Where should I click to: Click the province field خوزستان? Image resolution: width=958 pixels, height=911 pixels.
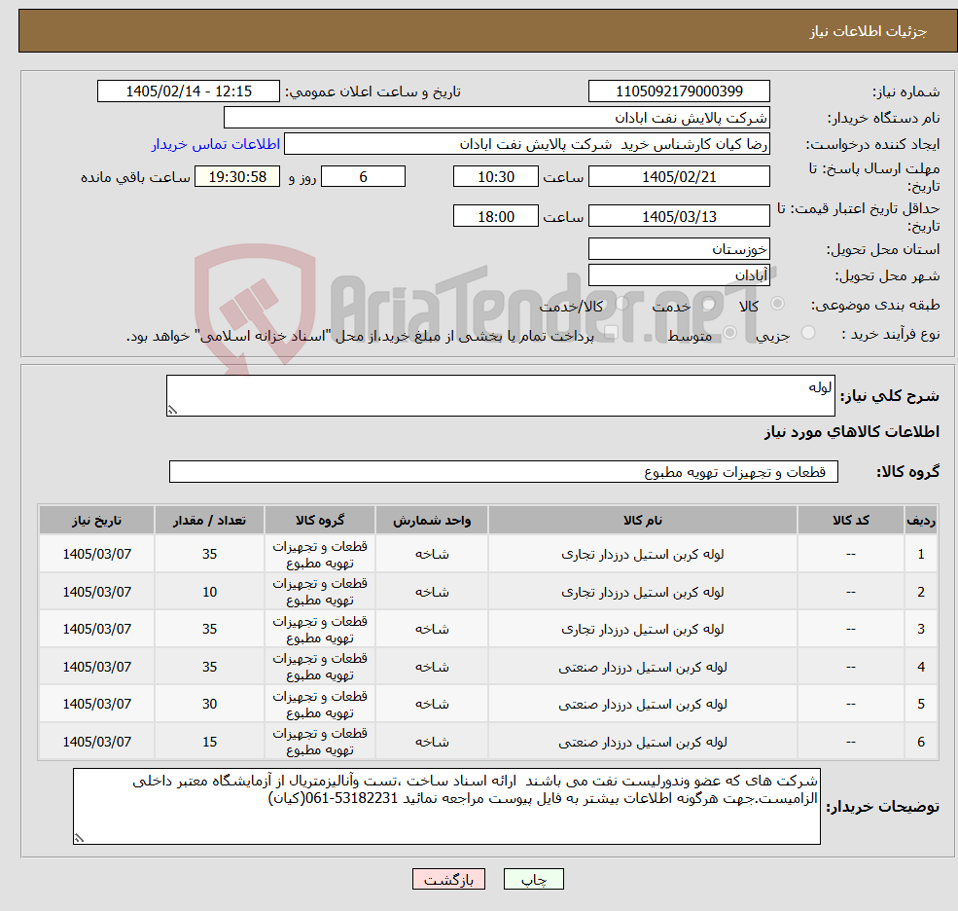click(x=679, y=249)
